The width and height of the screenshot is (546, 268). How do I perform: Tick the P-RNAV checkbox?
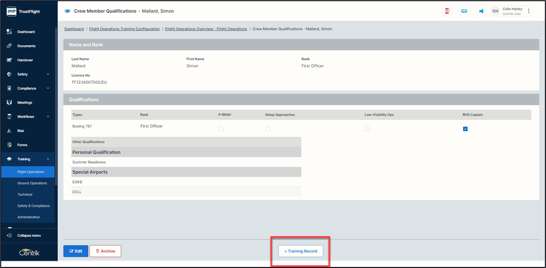click(221, 129)
